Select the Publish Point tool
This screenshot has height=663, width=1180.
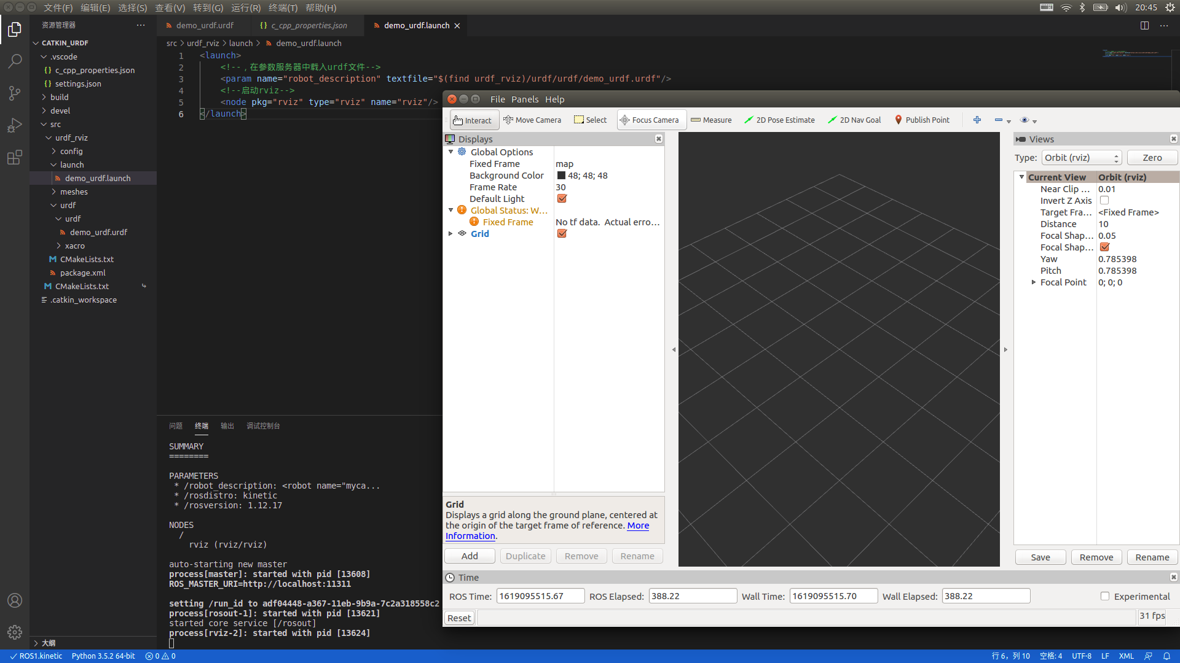[922, 120]
